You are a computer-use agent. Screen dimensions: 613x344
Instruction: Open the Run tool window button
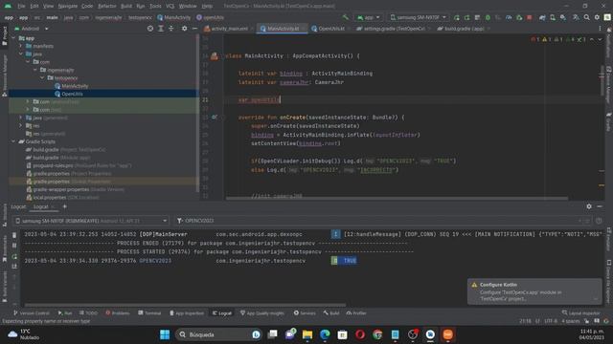(64, 312)
